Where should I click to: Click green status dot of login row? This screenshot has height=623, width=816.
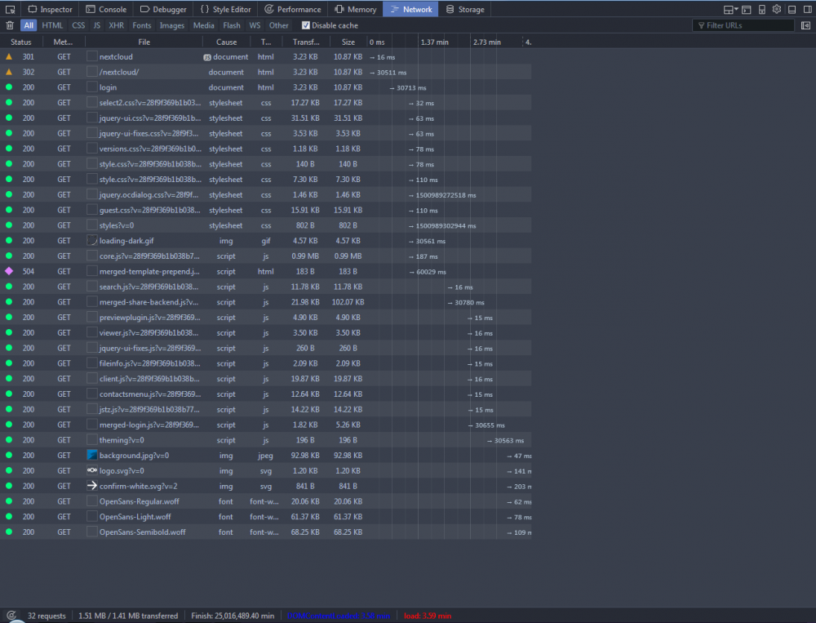9,87
